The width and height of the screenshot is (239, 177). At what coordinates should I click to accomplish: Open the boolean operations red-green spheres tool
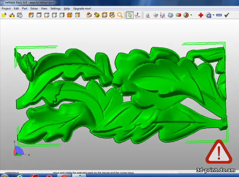tap(179, 15)
